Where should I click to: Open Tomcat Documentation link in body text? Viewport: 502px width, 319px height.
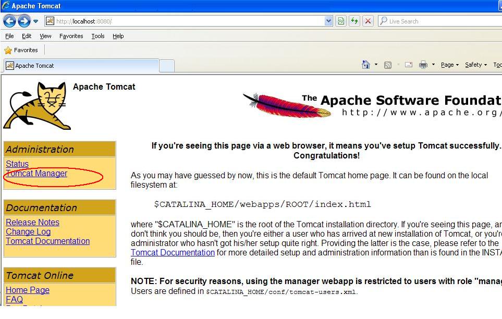click(173, 252)
